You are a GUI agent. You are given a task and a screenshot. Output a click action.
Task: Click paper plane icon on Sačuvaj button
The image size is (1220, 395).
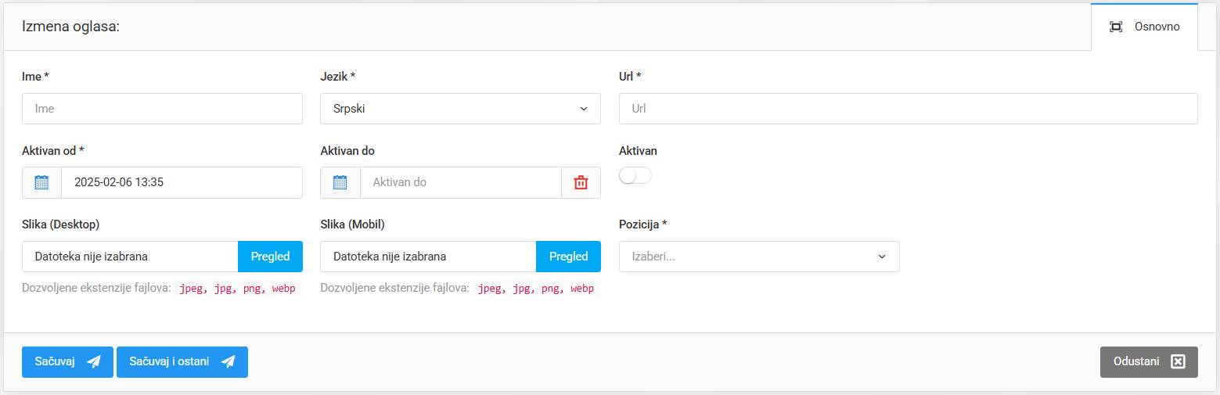[x=94, y=361]
